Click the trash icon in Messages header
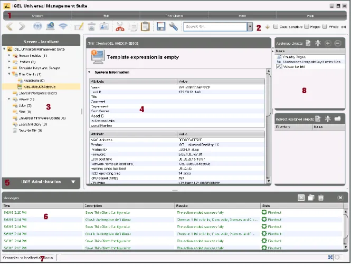This screenshot has height=267, width=351. [x=321, y=197]
